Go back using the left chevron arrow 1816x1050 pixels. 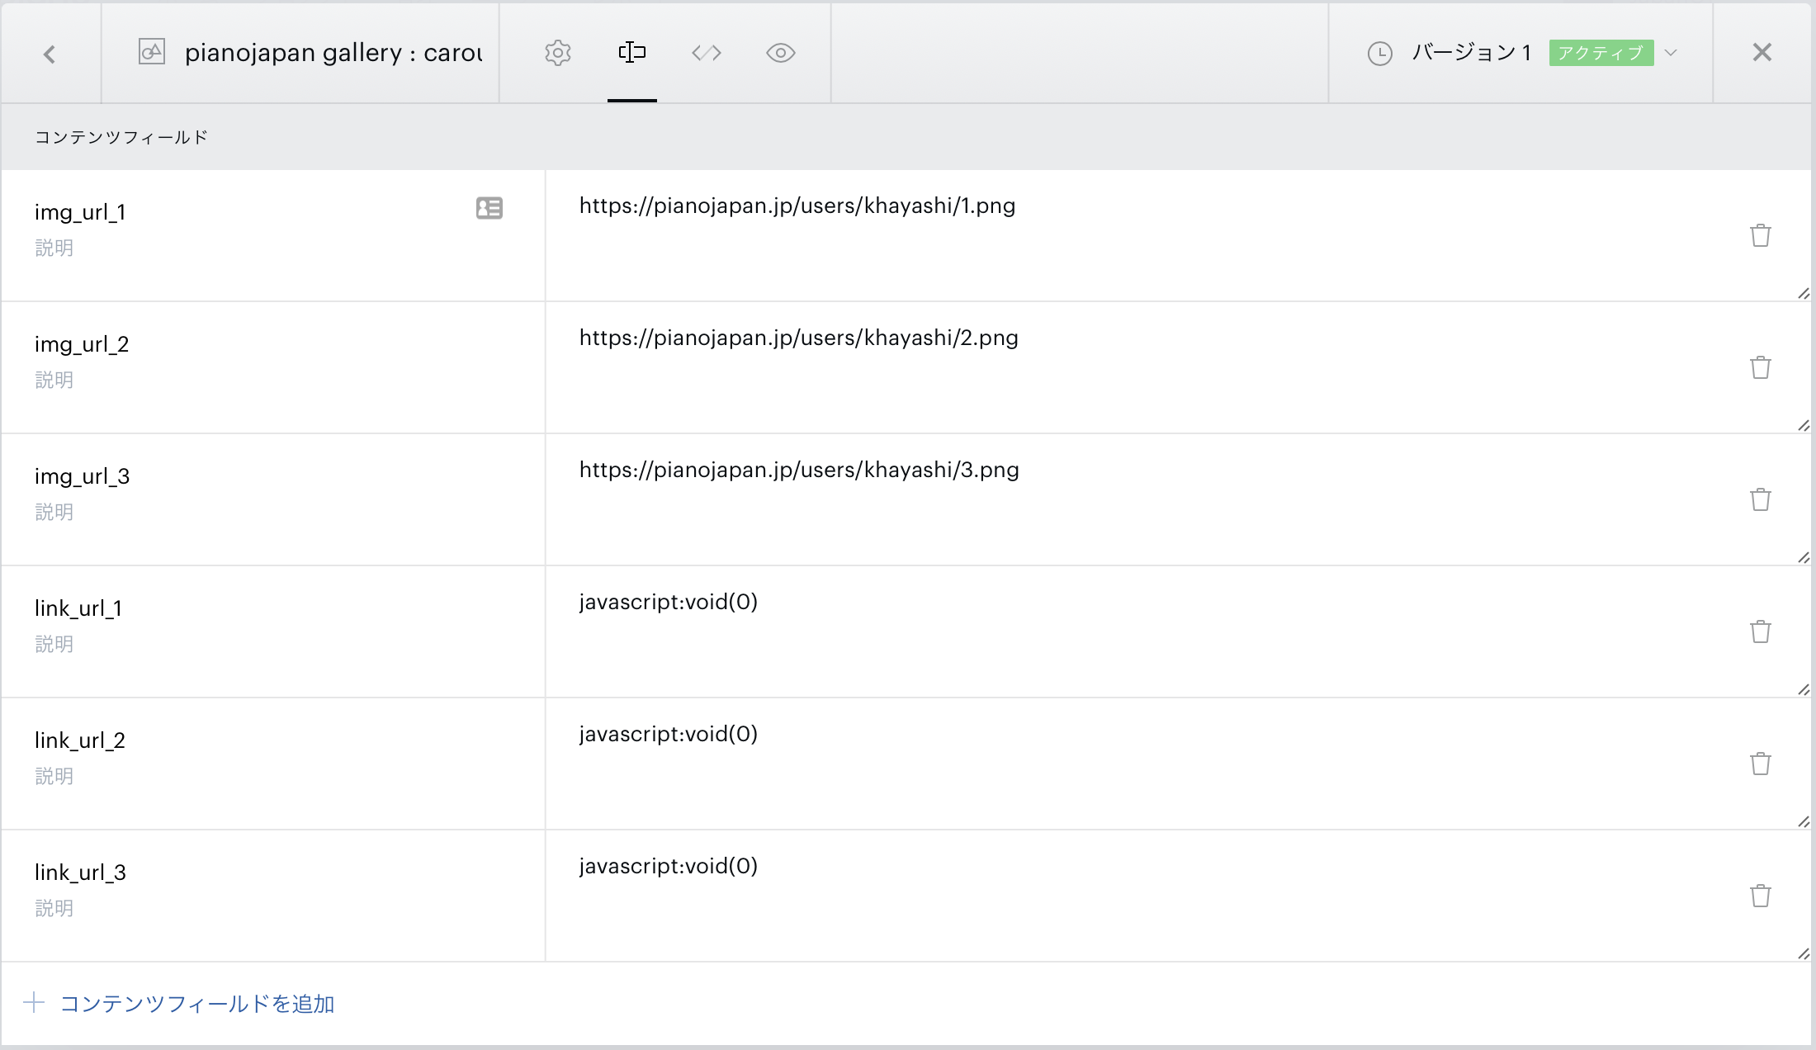click(x=50, y=54)
